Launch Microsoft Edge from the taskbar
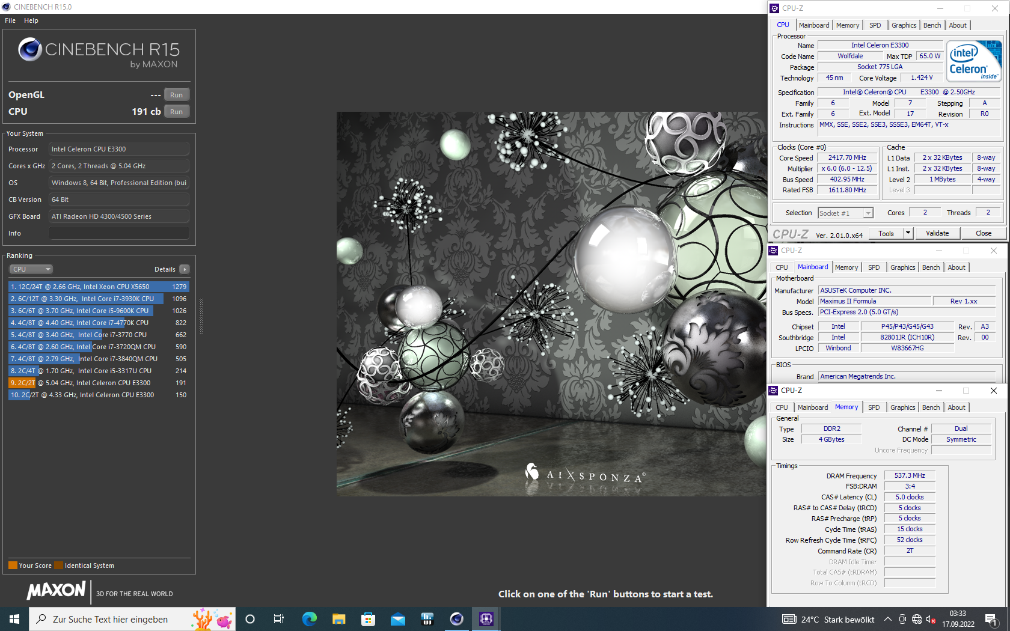The image size is (1010, 631). pyautogui.click(x=309, y=619)
